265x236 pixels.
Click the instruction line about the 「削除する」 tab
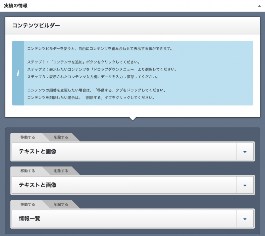click(x=91, y=98)
